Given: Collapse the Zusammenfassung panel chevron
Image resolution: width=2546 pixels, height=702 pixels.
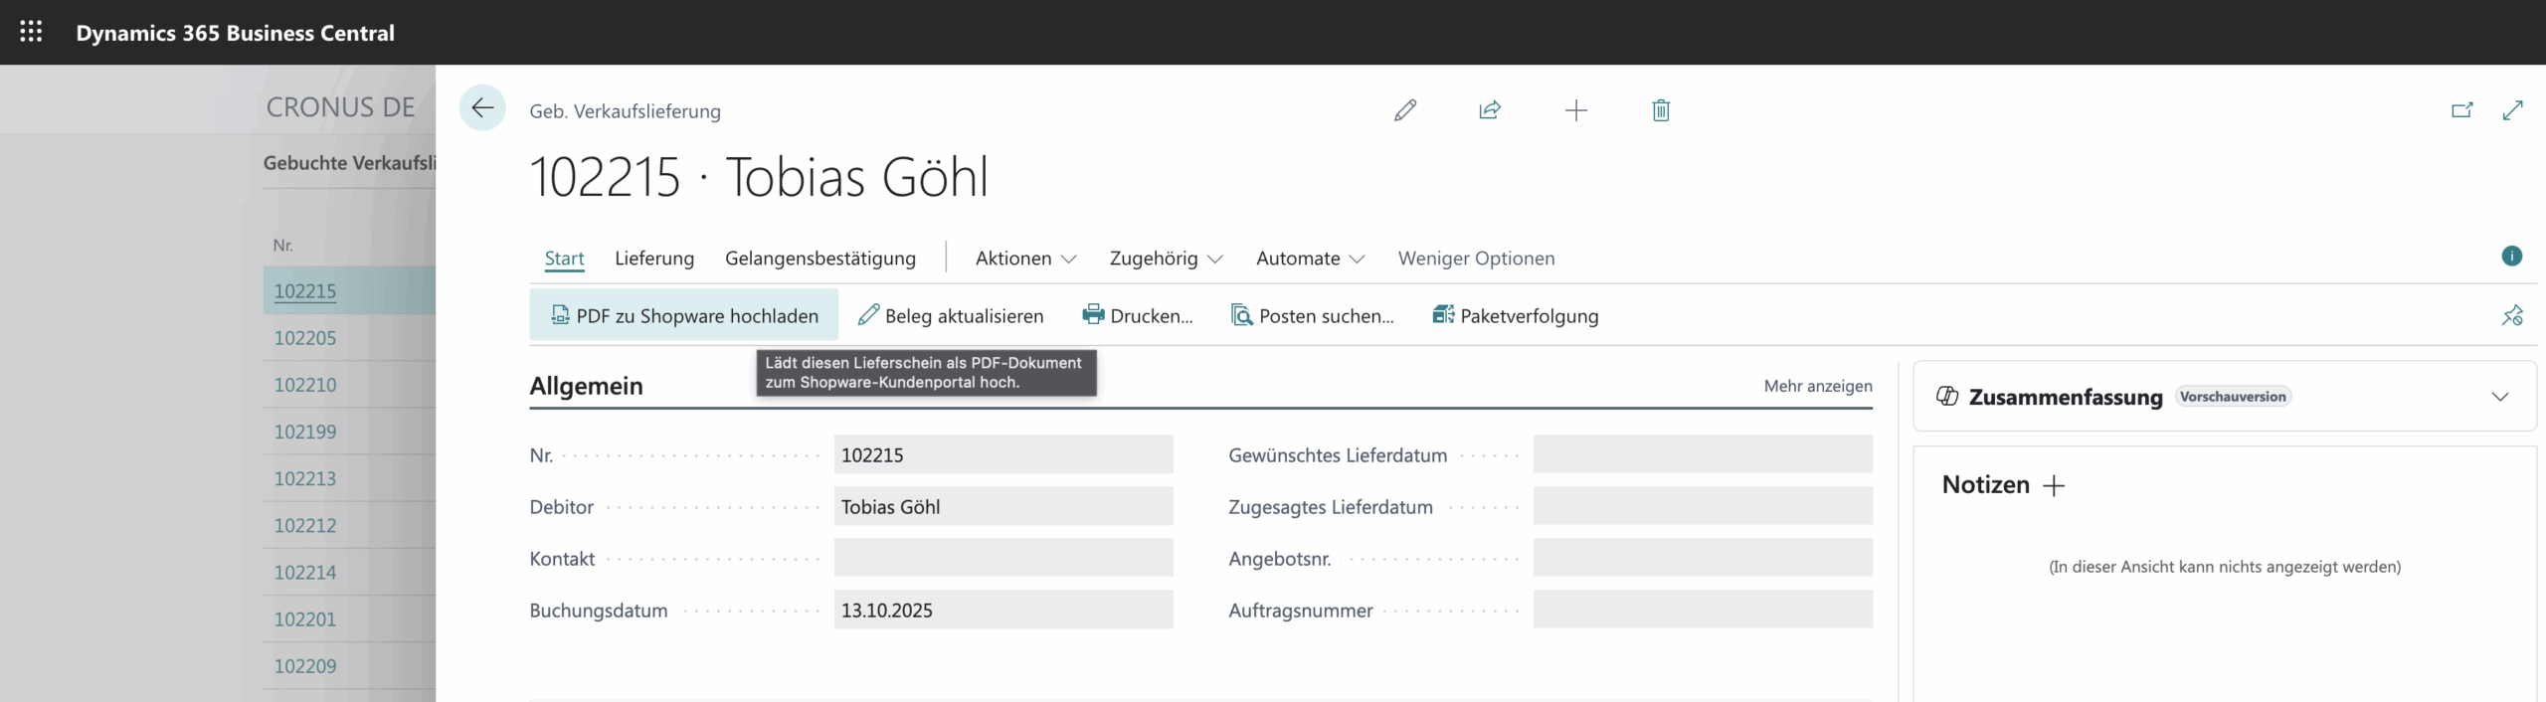Looking at the screenshot, I should [2499, 397].
